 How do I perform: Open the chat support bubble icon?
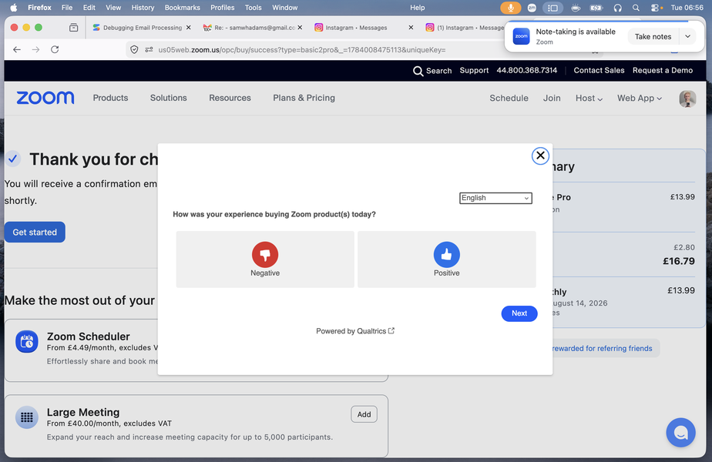(x=680, y=433)
